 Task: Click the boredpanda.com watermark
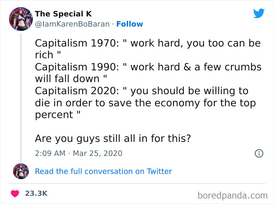pyautogui.click(x=233, y=194)
